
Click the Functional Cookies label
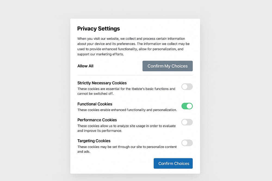(x=95, y=104)
